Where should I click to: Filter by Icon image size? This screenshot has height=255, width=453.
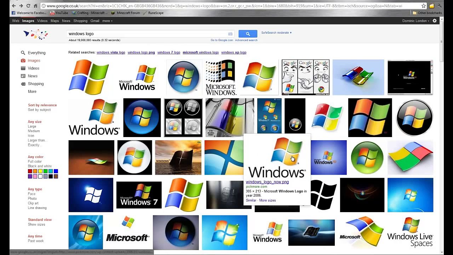click(x=31, y=136)
